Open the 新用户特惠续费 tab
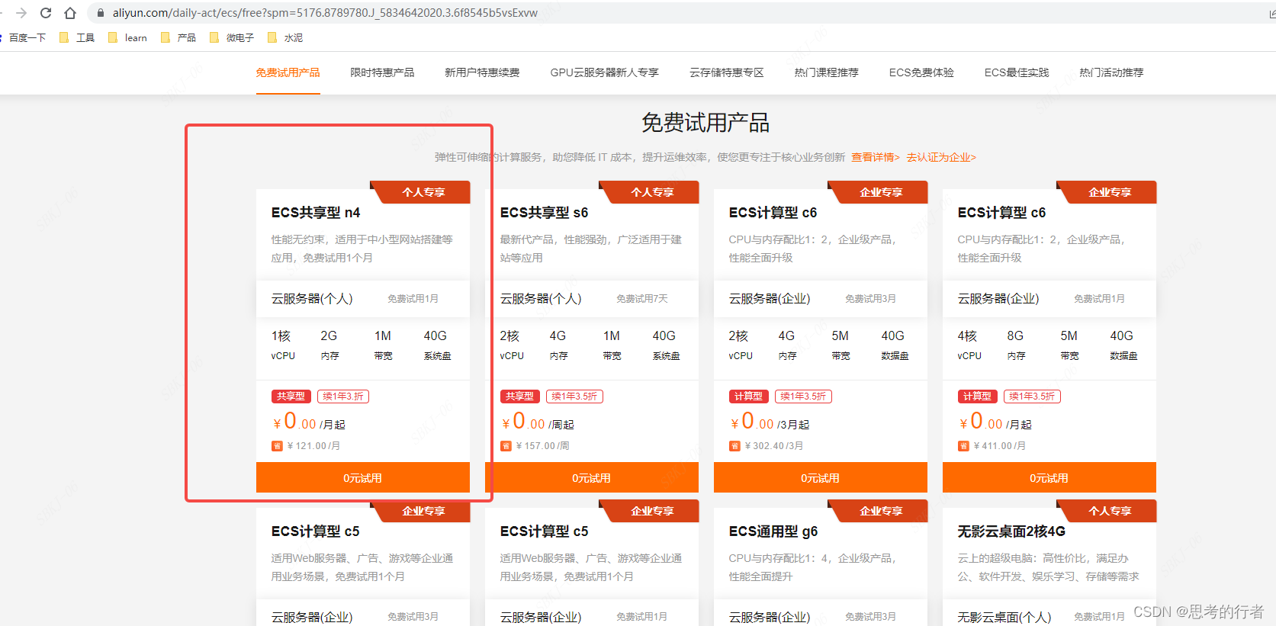This screenshot has height=626, width=1276. (x=482, y=72)
